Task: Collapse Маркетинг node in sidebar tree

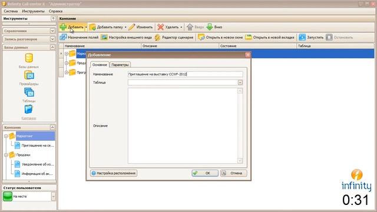Action: coord(6,136)
